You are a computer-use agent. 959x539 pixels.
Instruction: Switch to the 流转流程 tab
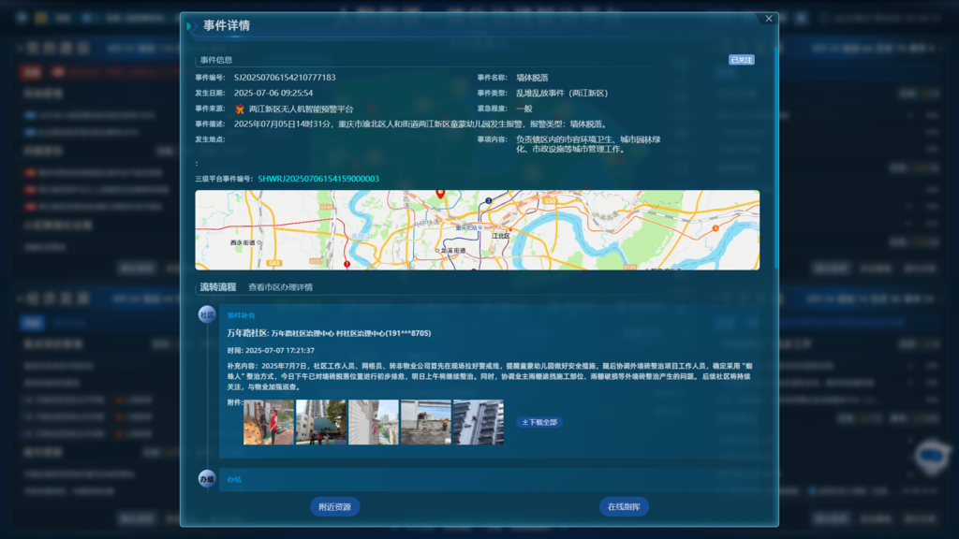[x=217, y=287]
